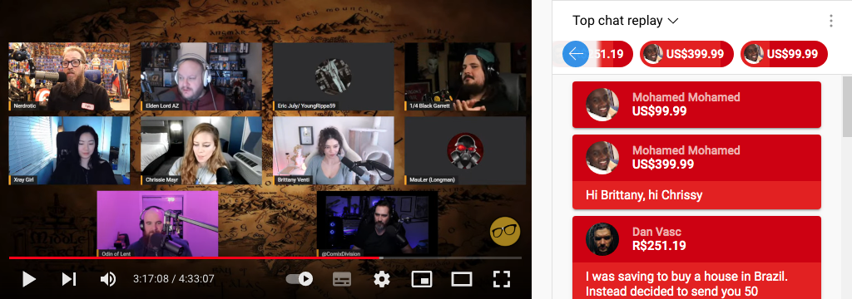Screen dimensions: 852x299
Task: Click the Brittany Venti webcam panel
Action: pyautogui.click(x=333, y=150)
